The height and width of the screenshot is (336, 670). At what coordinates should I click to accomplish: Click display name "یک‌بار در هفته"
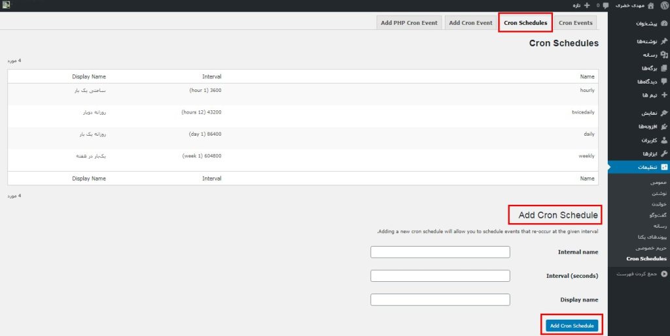(x=90, y=156)
